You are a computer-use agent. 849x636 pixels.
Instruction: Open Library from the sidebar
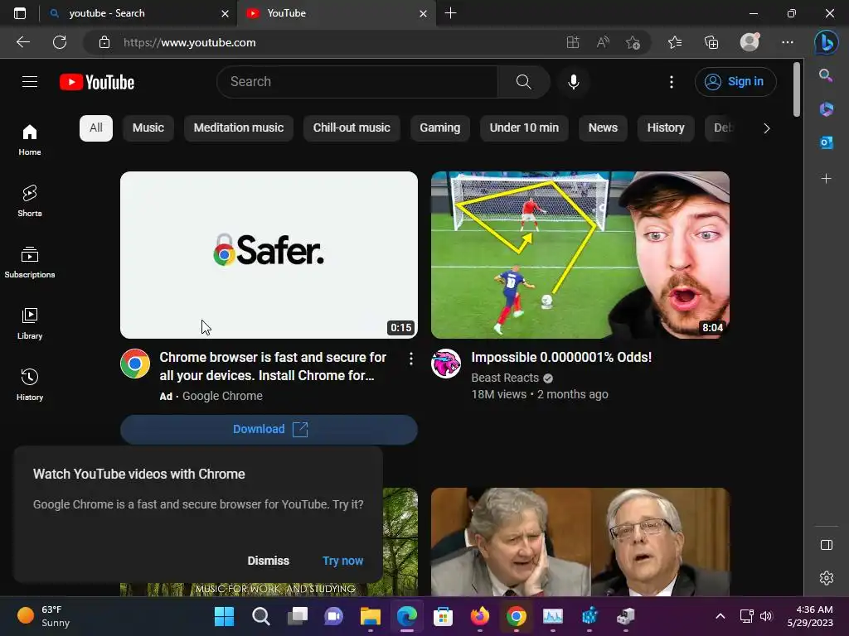click(x=30, y=324)
